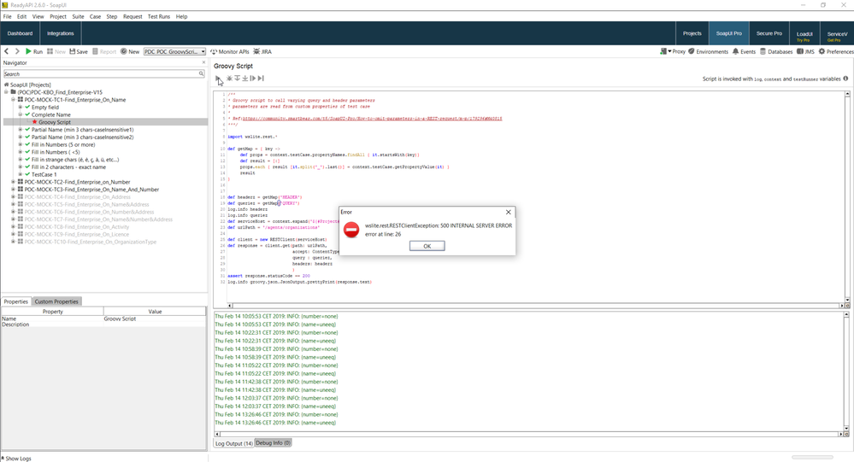
Task: Click OK in the Error dialog
Action: click(427, 246)
